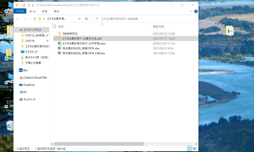
Task: Toggle the select-all checkbox beside 名前 header
Action: [54, 27]
